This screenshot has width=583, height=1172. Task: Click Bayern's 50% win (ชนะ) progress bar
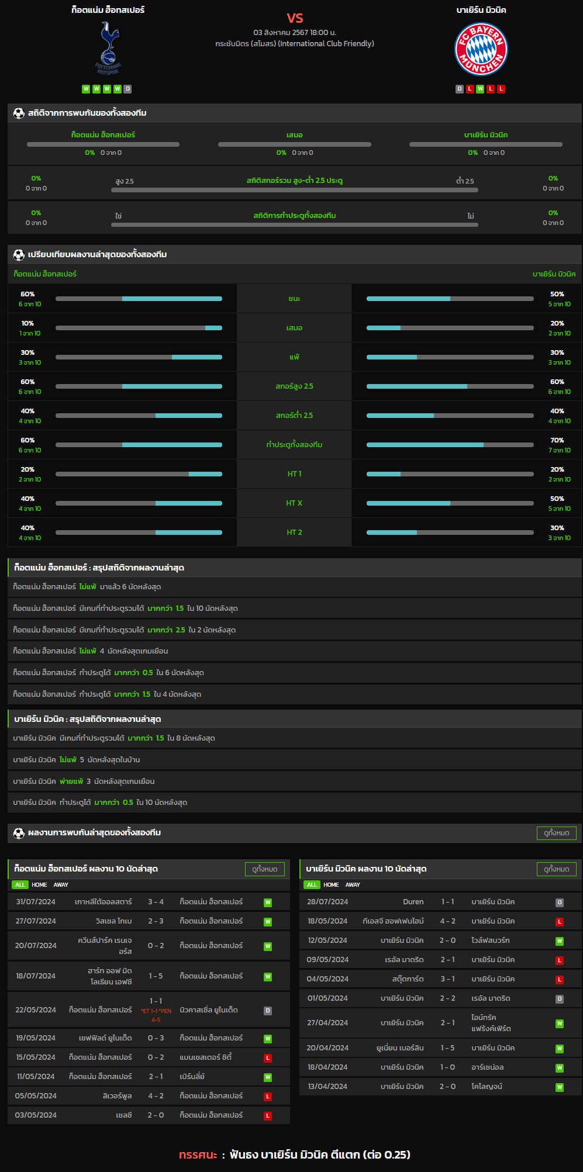tap(450, 299)
